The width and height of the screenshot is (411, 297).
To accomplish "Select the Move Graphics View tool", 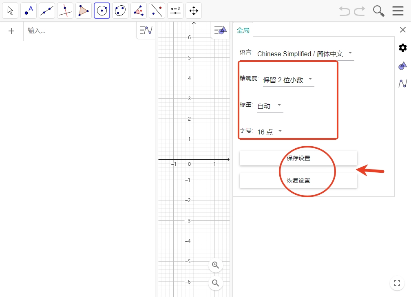I will tap(193, 11).
